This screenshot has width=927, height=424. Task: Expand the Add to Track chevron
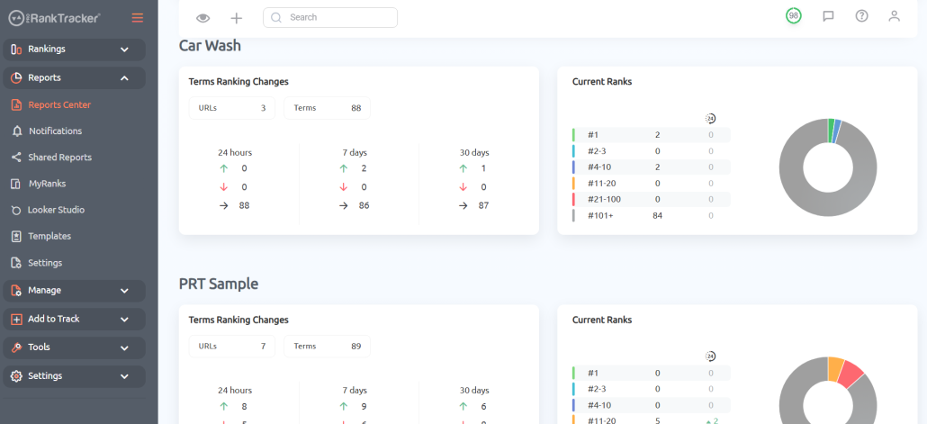124,320
